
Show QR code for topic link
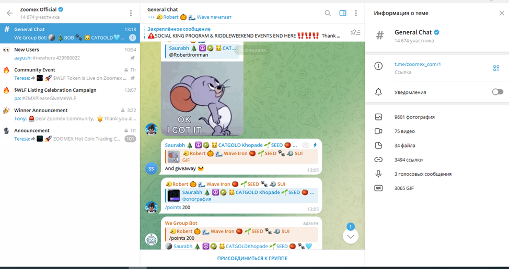(x=496, y=68)
